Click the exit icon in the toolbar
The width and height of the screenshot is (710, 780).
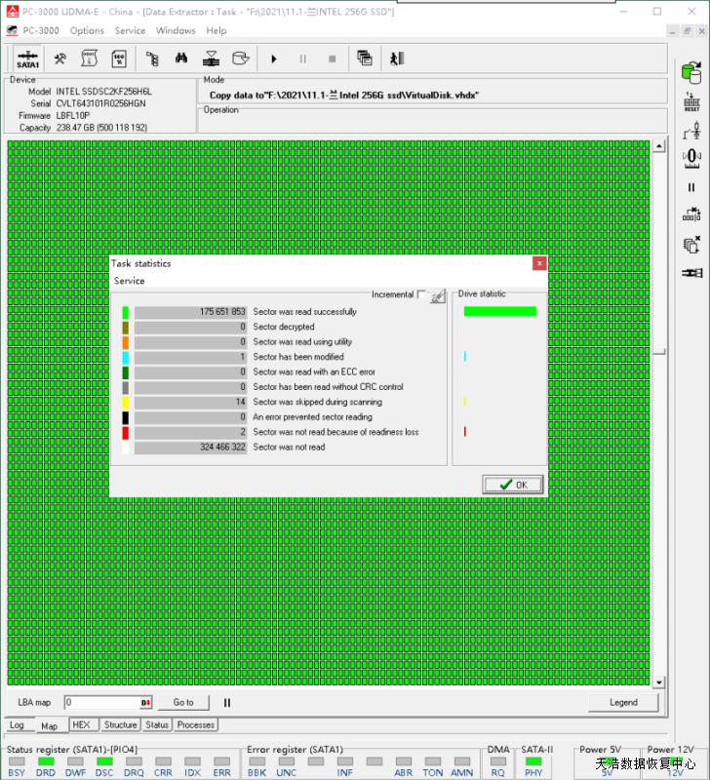point(396,58)
